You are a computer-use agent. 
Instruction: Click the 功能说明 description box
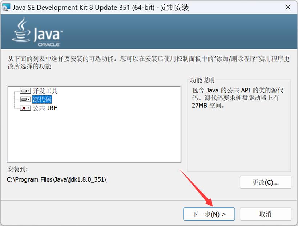click(x=239, y=126)
